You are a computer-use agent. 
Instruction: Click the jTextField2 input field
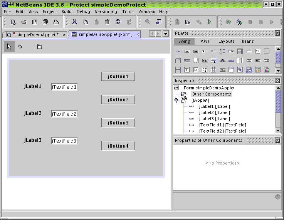64,114
